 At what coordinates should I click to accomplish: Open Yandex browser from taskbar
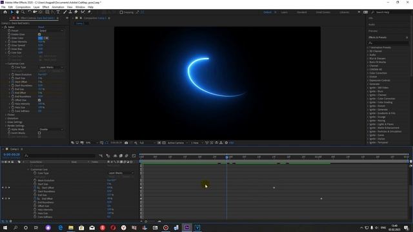123,227
